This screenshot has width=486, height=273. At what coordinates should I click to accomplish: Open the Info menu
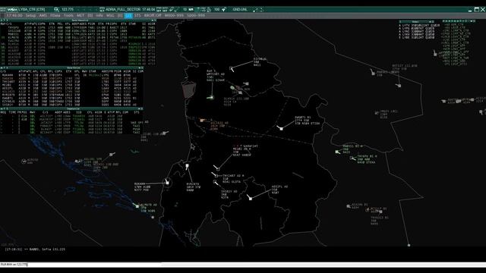click(99, 15)
